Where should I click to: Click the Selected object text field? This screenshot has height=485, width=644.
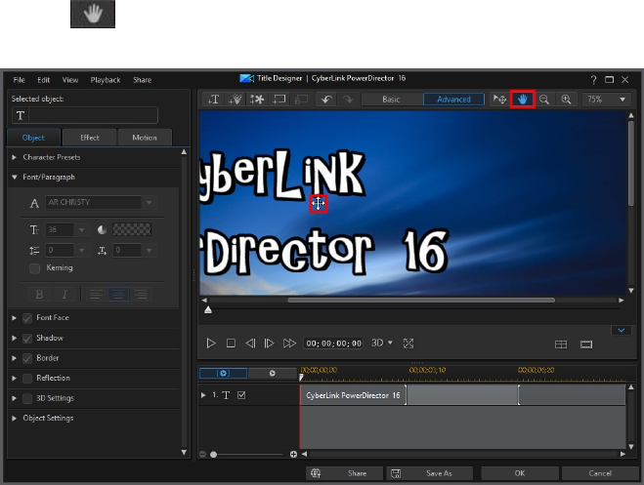93,115
